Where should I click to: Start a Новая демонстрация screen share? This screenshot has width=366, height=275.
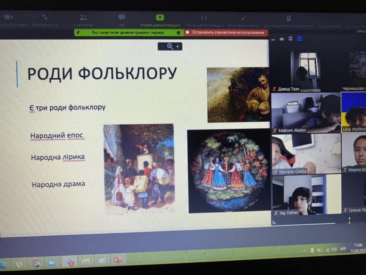[160, 20]
